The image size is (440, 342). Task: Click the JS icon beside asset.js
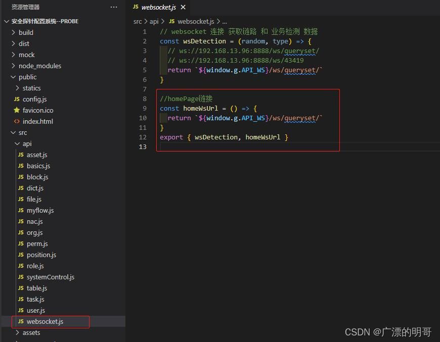click(x=21, y=155)
